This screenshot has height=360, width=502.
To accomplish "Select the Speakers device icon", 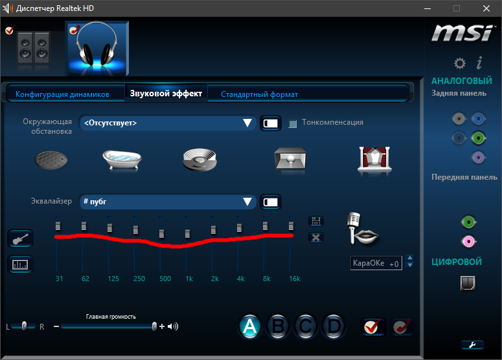I will 33,48.
